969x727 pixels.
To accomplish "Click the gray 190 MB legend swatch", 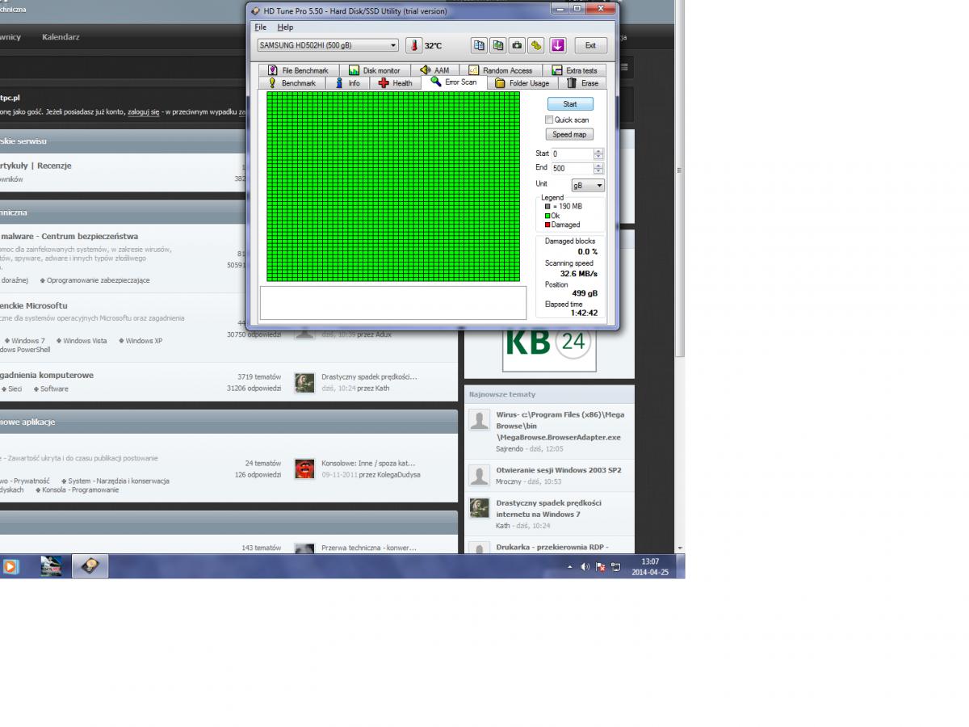I will (x=547, y=206).
